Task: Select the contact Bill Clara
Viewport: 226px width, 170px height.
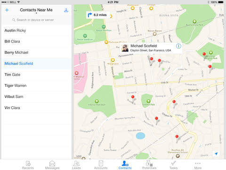Action: (36, 42)
